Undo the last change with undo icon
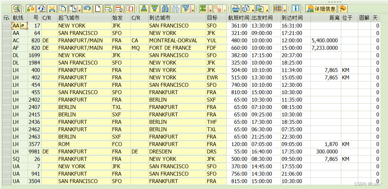The width and height of the screenshot is (388, 189). click(87, 8)
